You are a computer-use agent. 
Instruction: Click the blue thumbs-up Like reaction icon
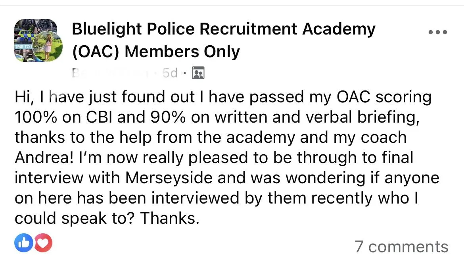tap(24, 243)
